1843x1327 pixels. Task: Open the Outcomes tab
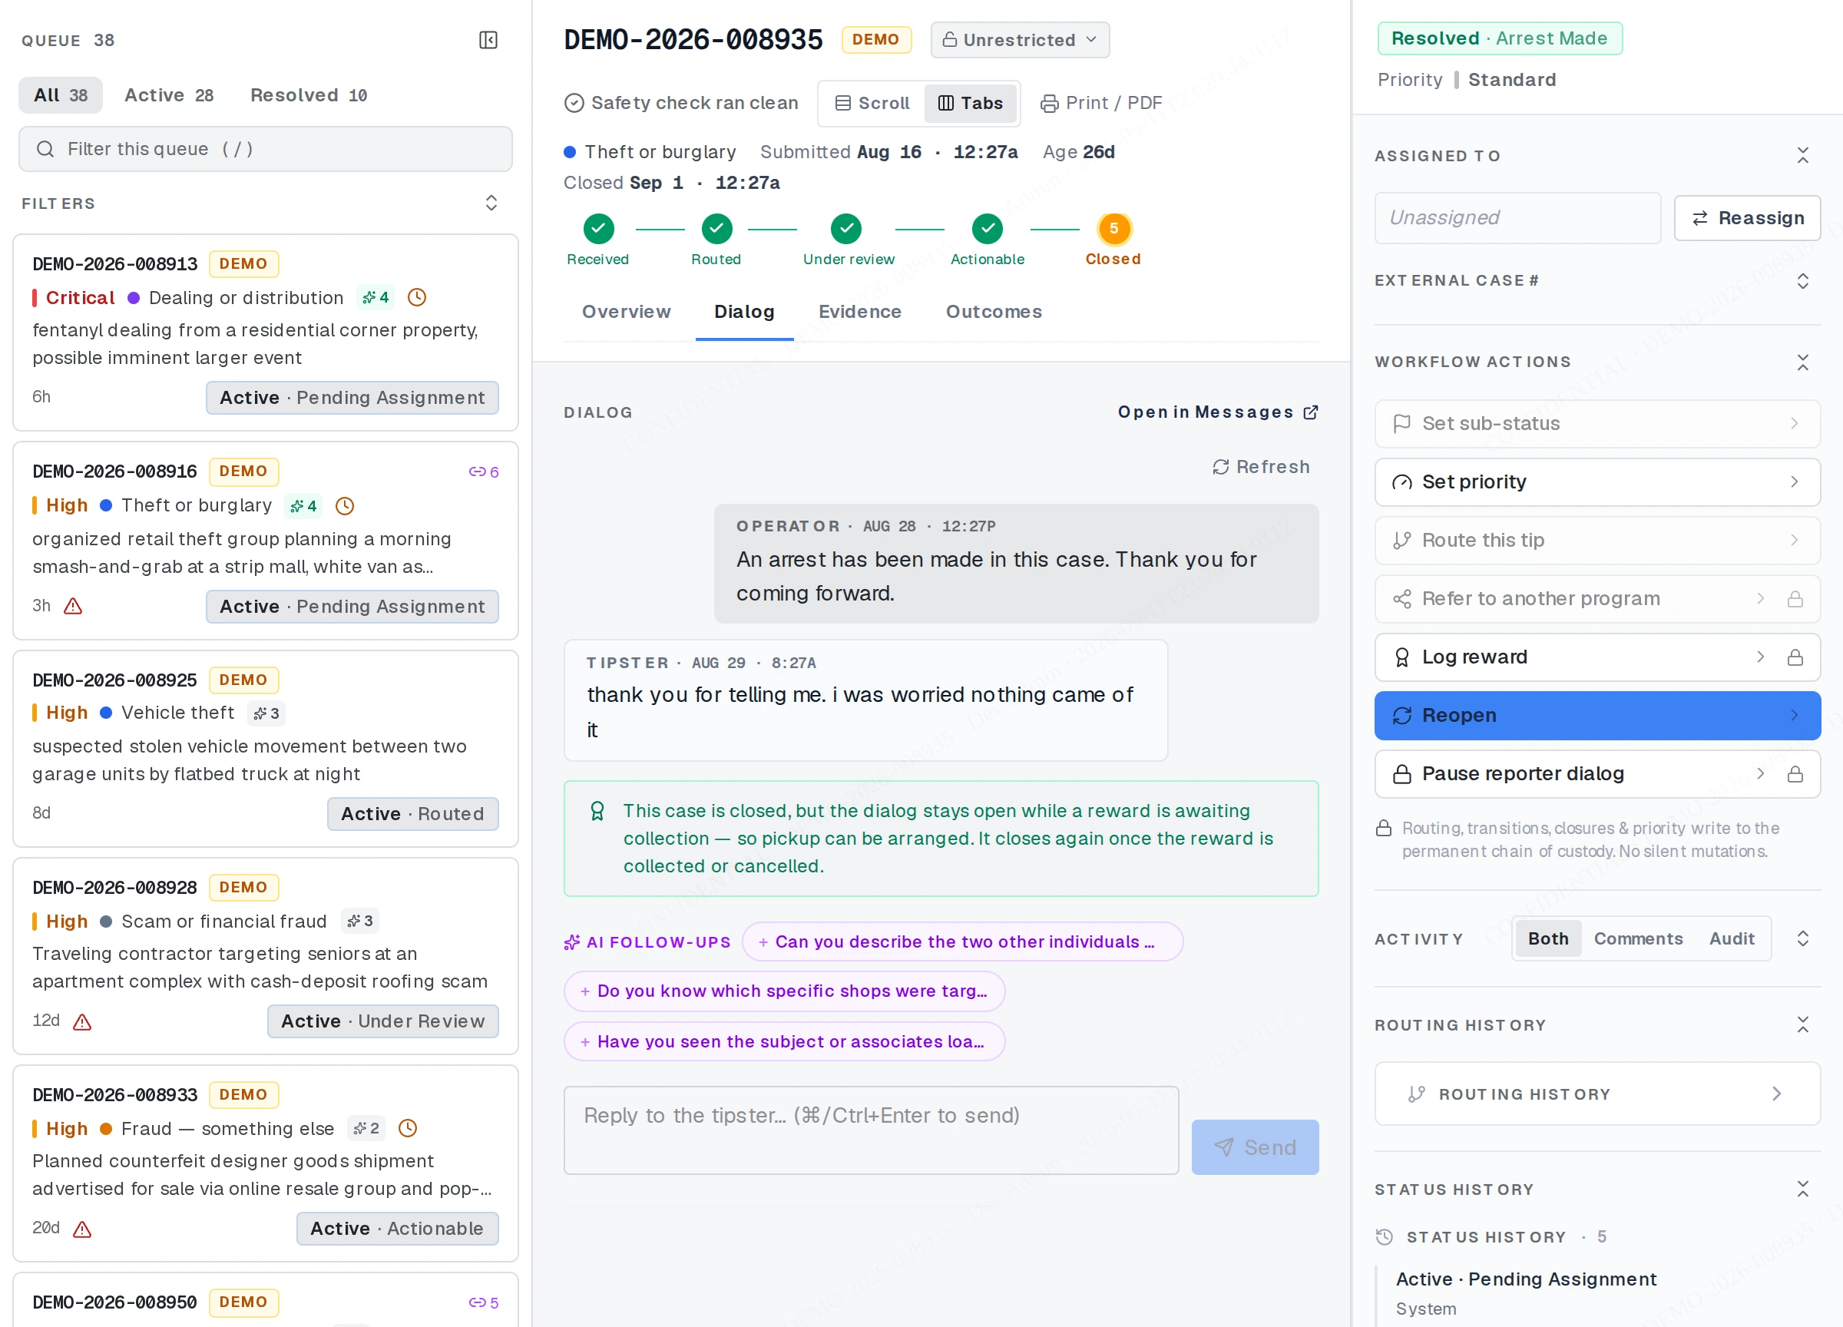coord(993,312)
